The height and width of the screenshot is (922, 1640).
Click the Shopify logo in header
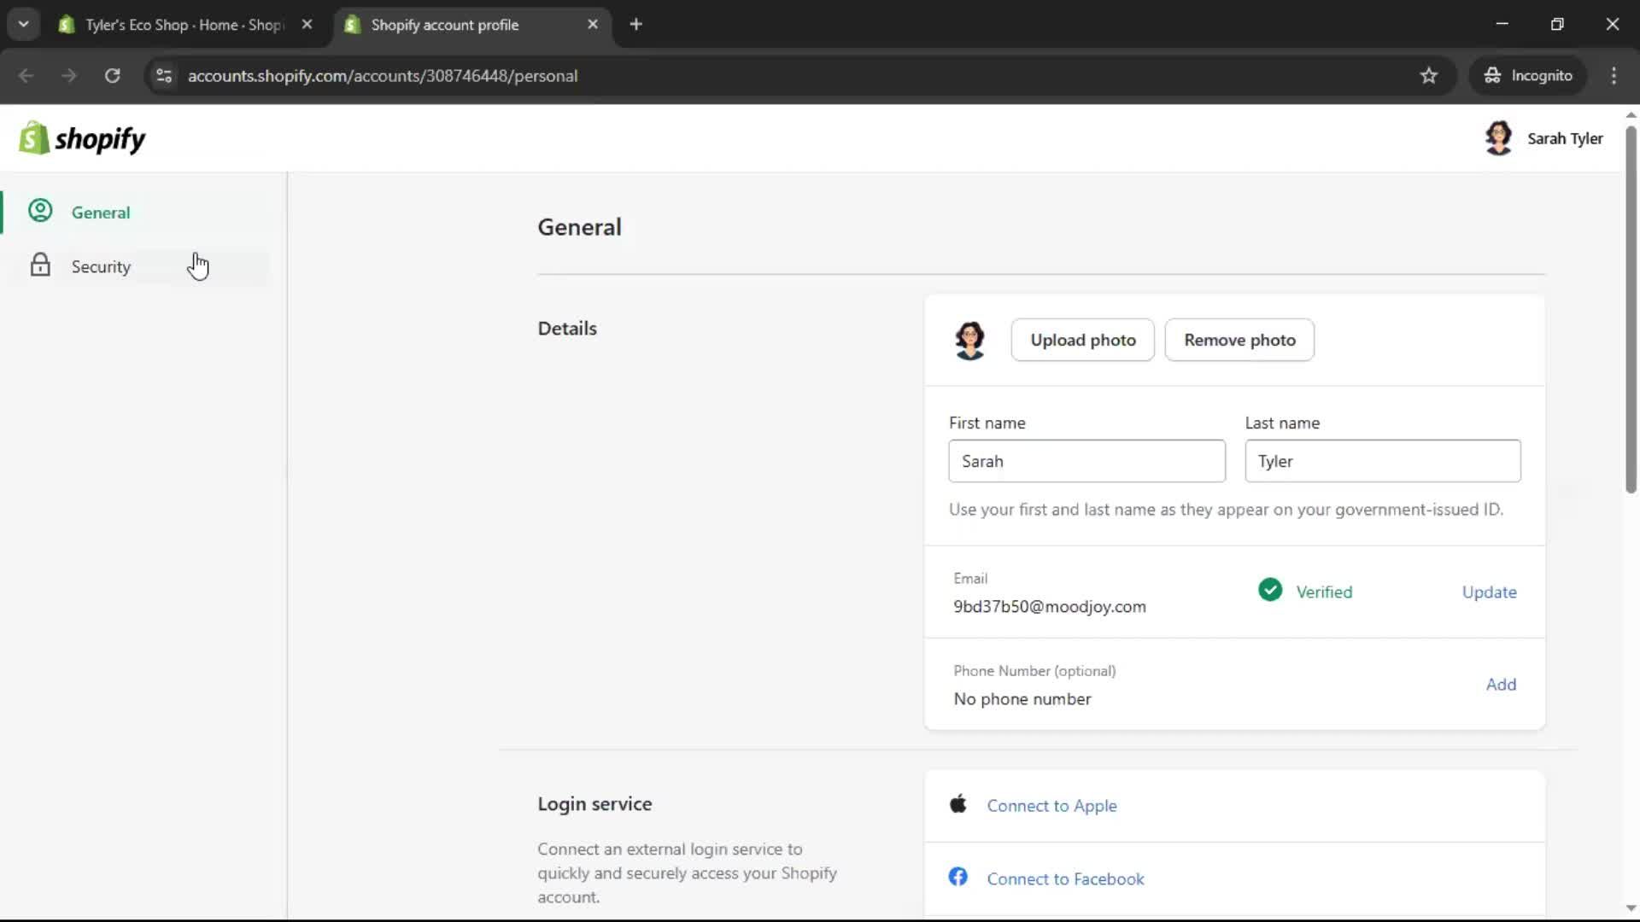[82, 138]
